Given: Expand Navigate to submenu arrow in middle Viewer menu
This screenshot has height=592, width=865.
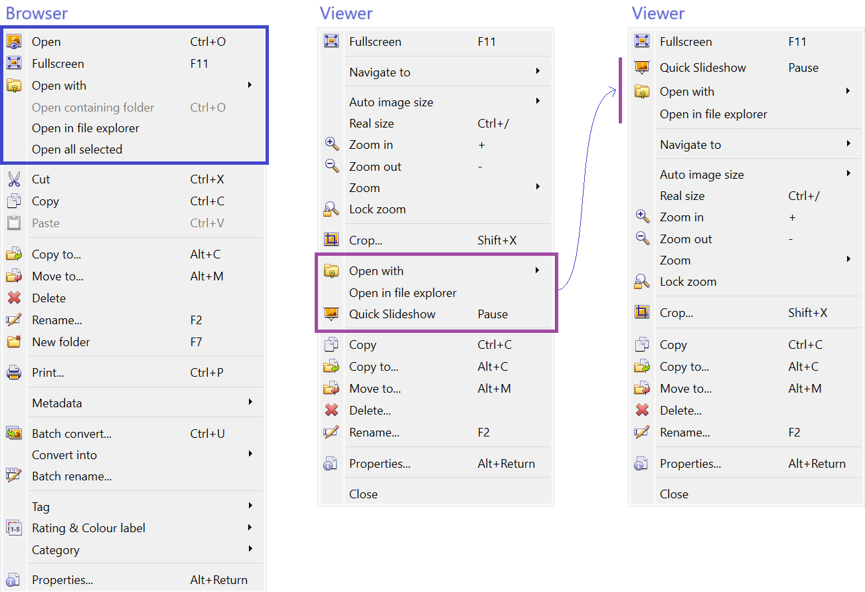Looking at the screenshot, I should click(x=538, y=72).
